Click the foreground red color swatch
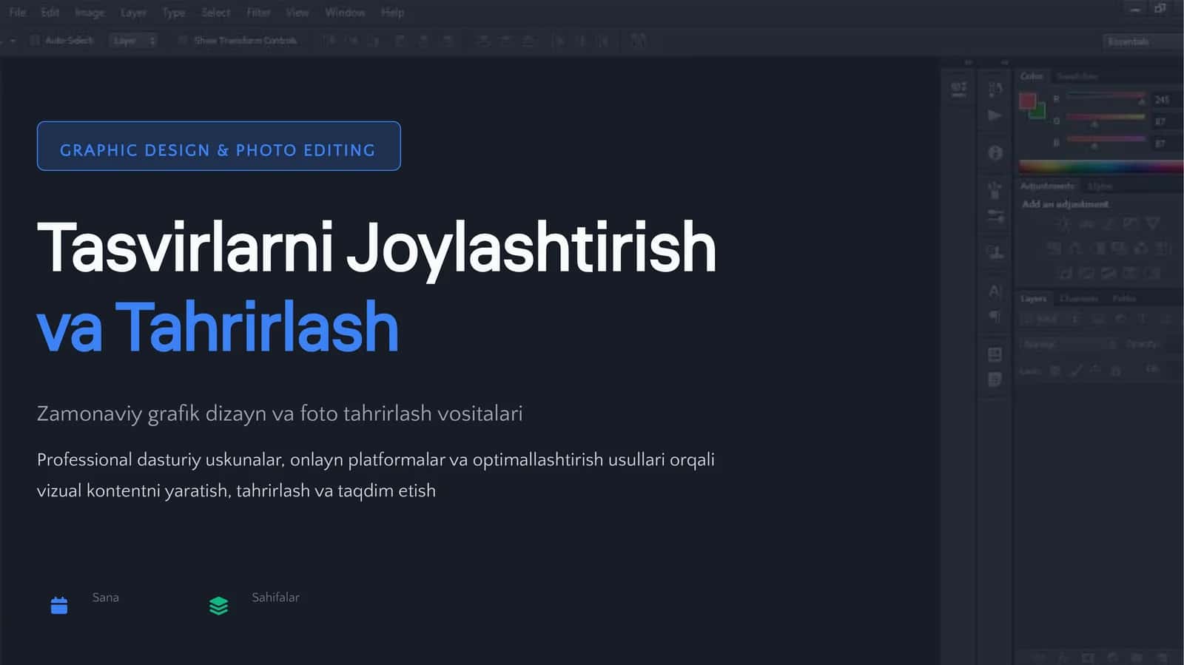The height and width of the screenshot is (665, 1184). click(x=1027, y=101)
